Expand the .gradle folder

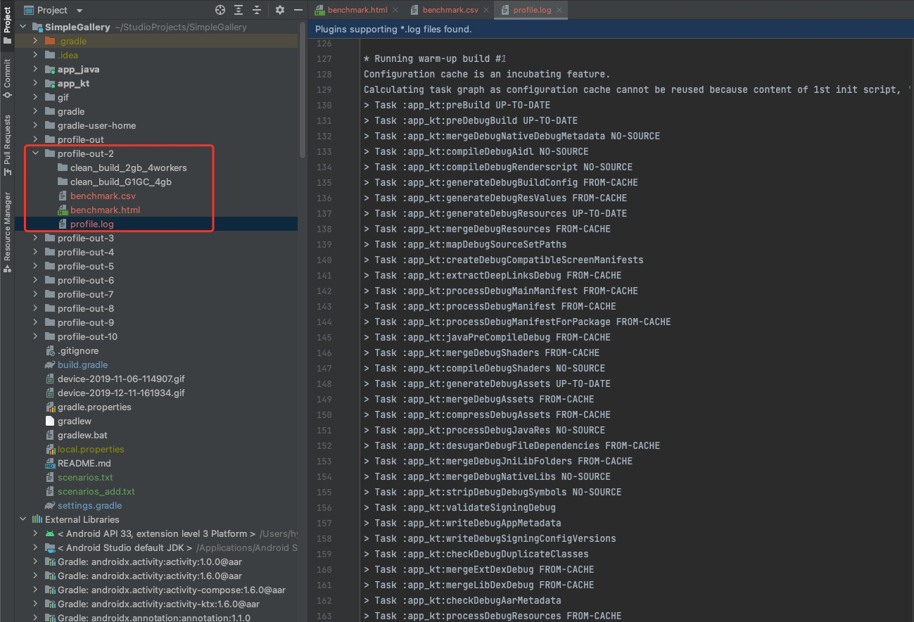click(x=35, y=41)
